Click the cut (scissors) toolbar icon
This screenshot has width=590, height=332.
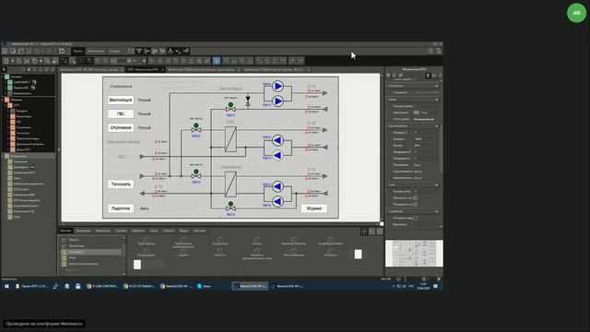tap(27, 61)
